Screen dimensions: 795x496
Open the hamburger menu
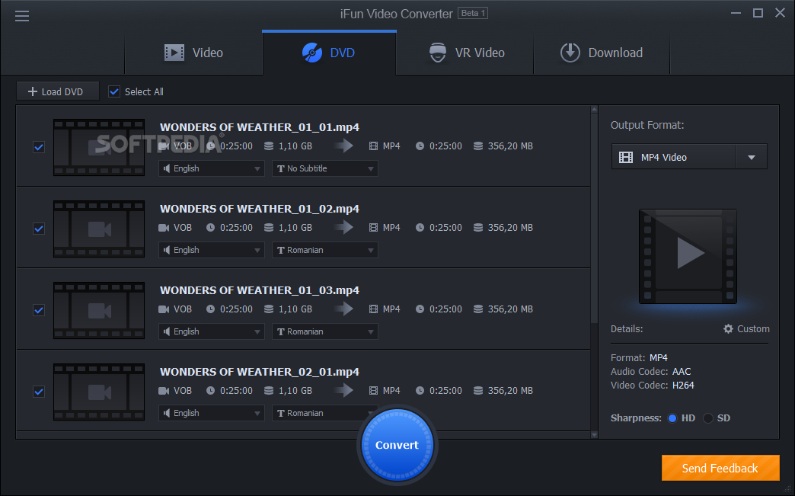click(x=22, y=16)
